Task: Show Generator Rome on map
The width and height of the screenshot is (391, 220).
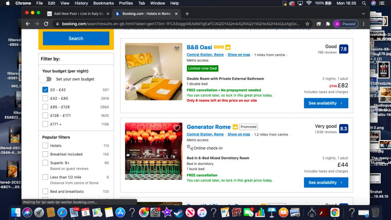Action: coord(239,134)
